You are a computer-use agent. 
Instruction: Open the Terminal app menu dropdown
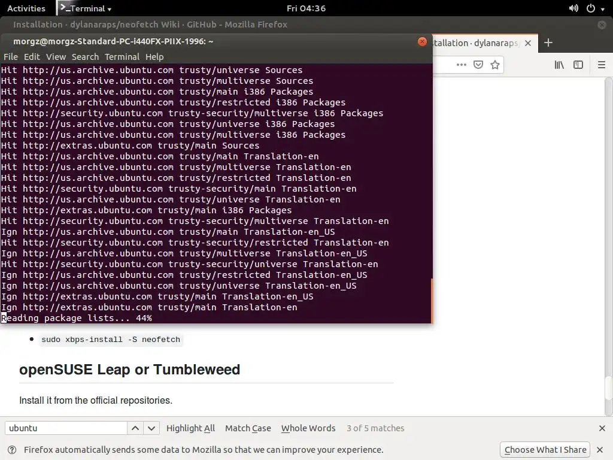(x=85, y=8)
